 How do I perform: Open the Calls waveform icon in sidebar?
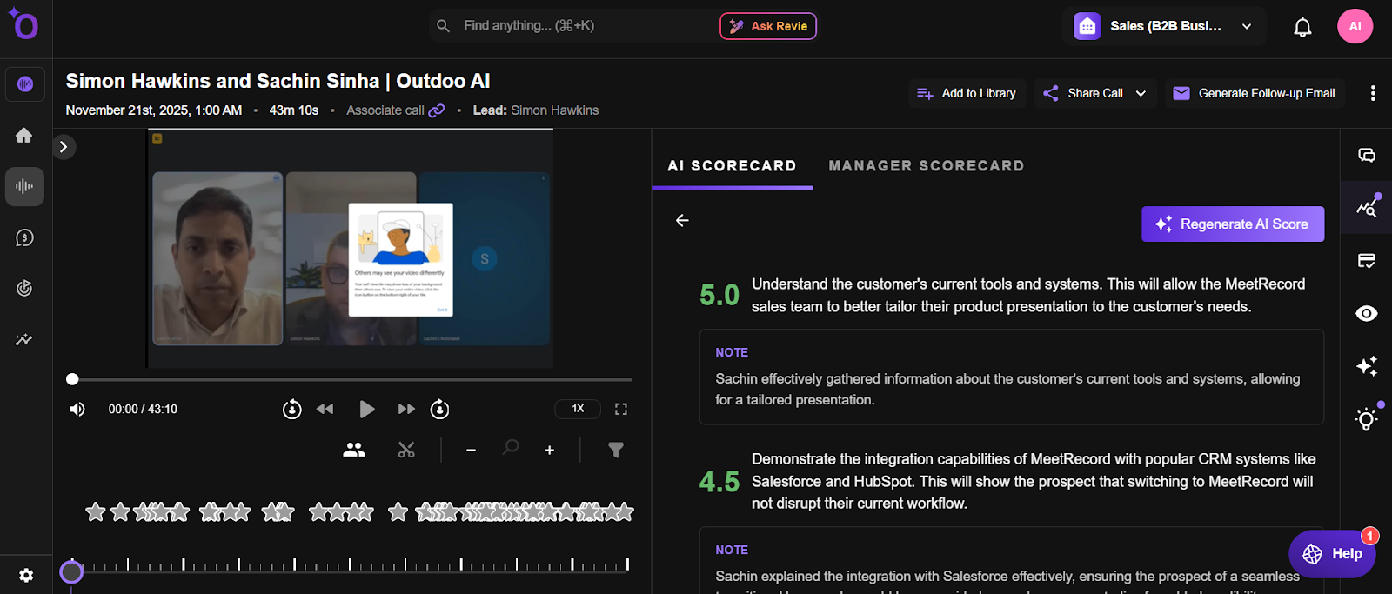click(24, 186)
